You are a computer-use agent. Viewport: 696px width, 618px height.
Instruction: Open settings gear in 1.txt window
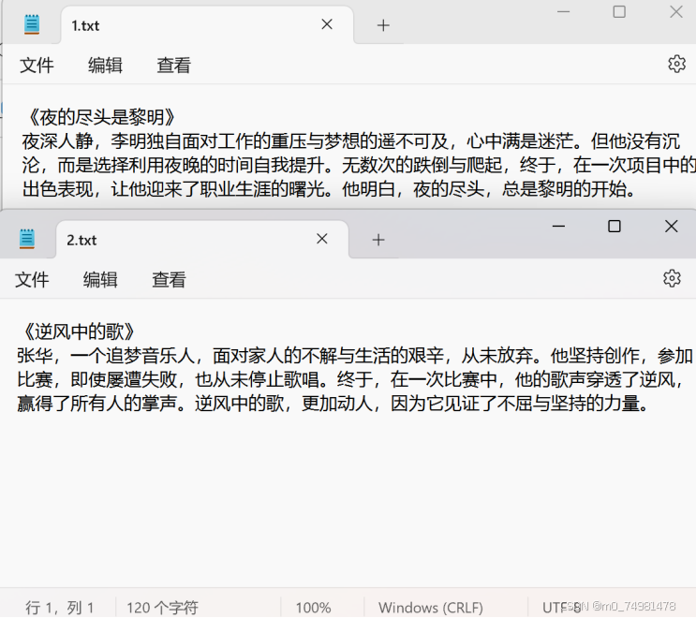676,64
